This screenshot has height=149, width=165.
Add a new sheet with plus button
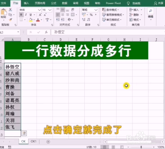(x=48, y=142)
